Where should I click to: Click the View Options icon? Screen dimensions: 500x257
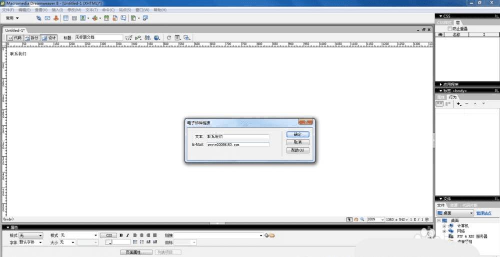coord(177,37)
